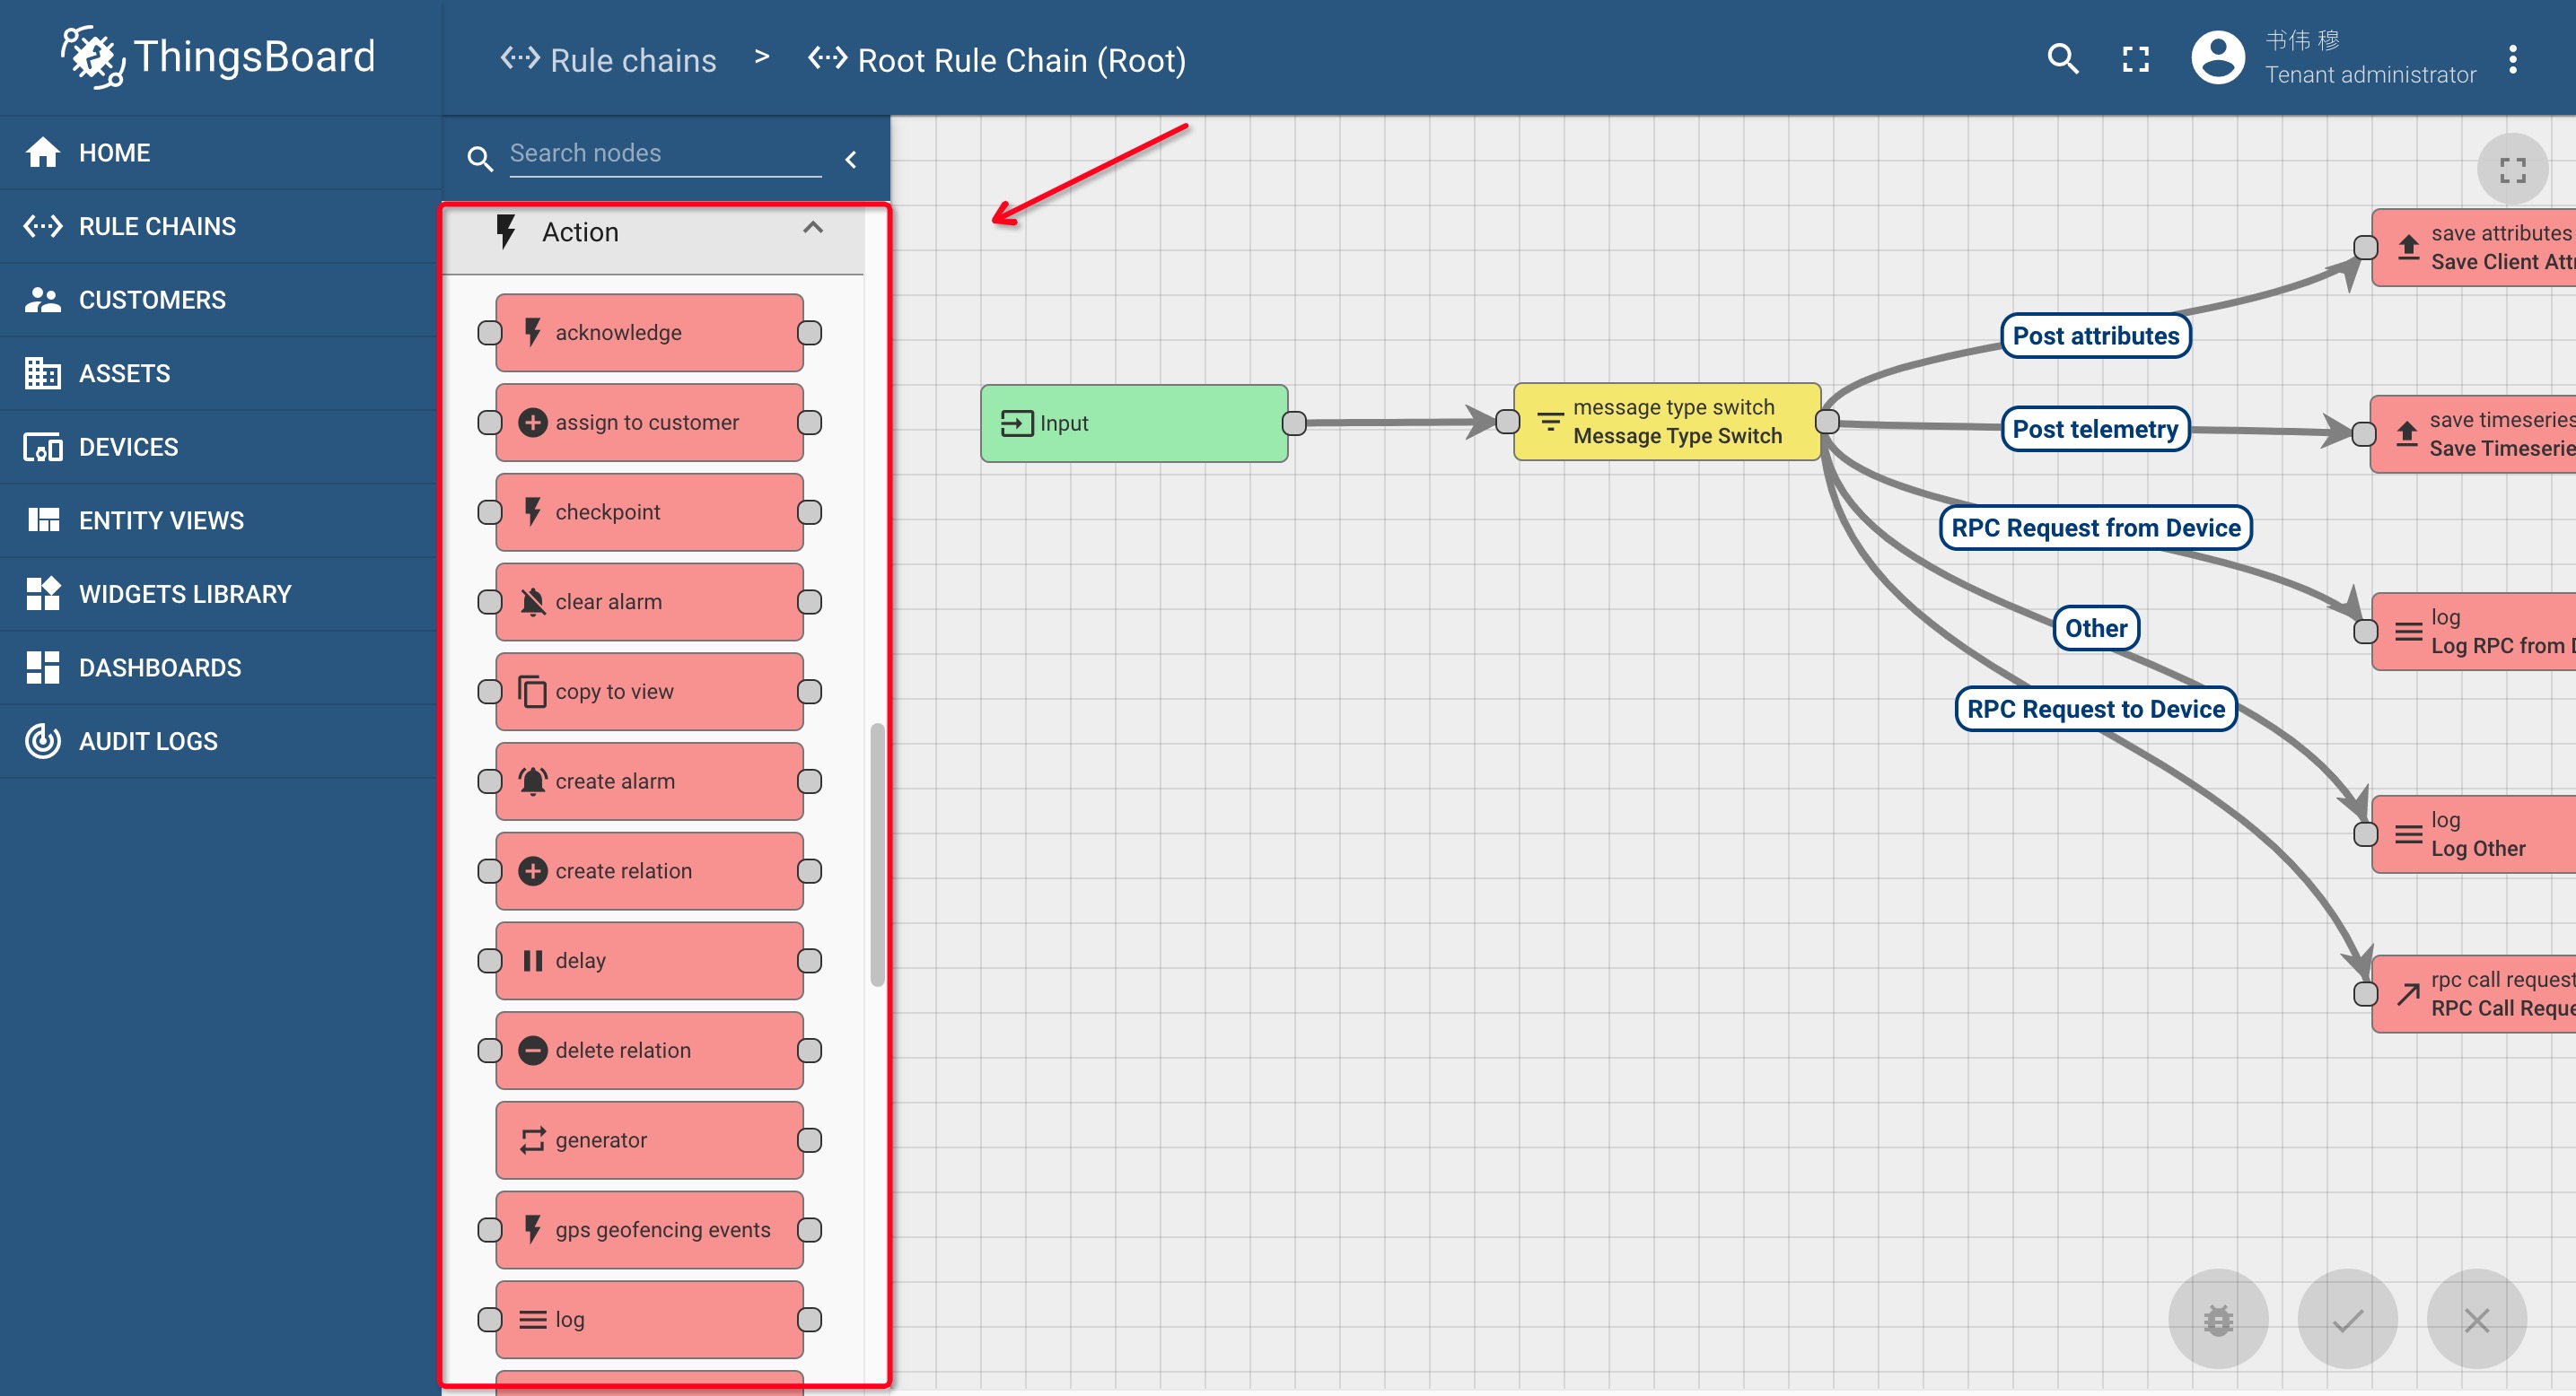The height and width of the screenshot is (1396, 2576).
Task: Click the debug mode bug button
Action: point(2217,1319)
